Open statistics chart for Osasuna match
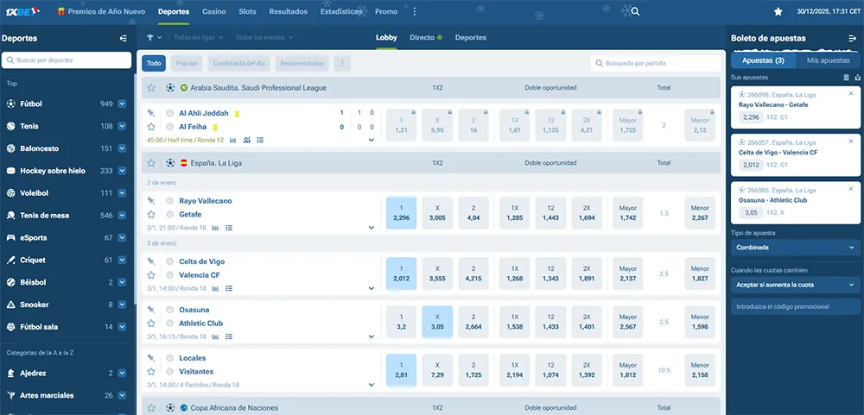Screen dimensions: 864x415 (215, 336)
